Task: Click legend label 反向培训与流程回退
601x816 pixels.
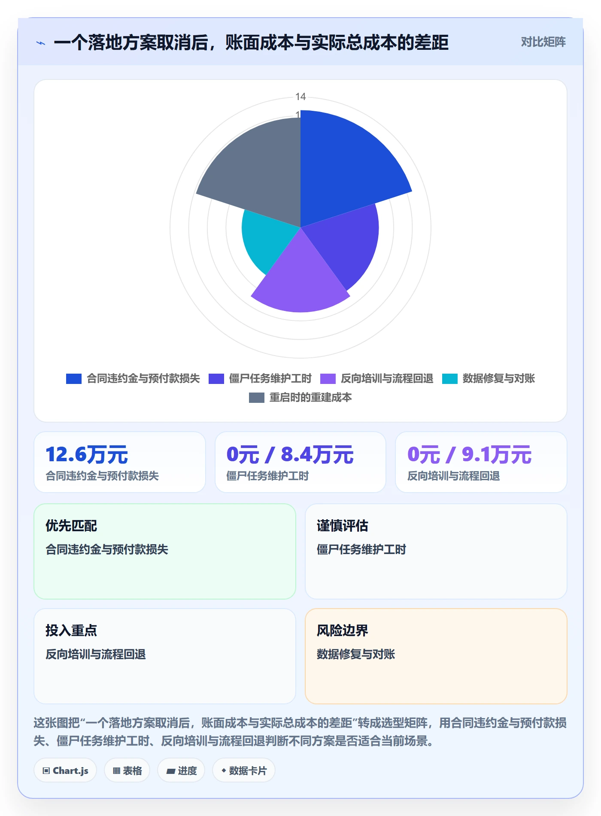Action: (x=387, y=378)
